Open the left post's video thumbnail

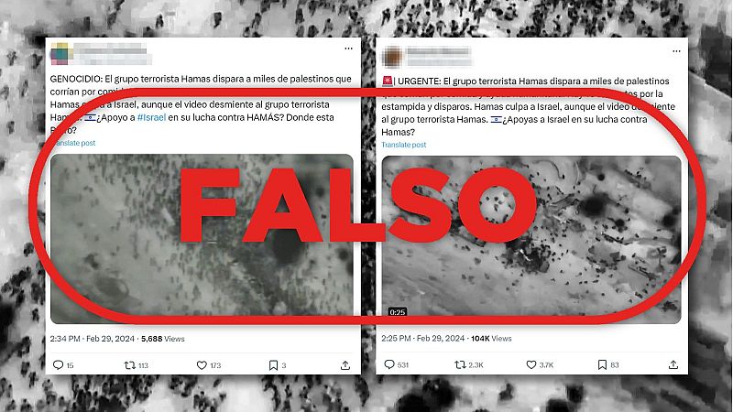tap(202, 239)
